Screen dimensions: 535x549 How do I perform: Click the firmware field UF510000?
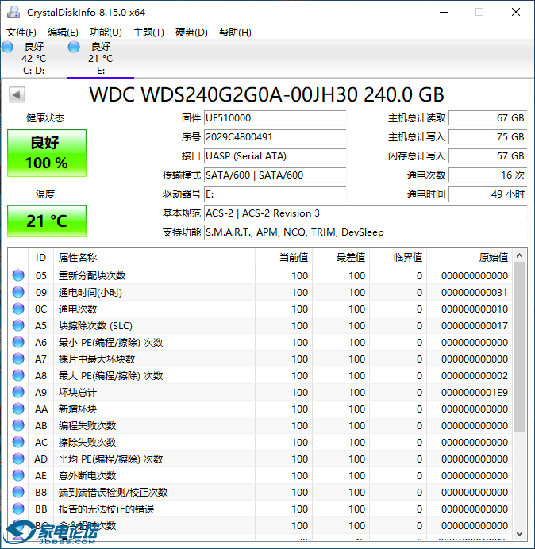pos(275,118)
